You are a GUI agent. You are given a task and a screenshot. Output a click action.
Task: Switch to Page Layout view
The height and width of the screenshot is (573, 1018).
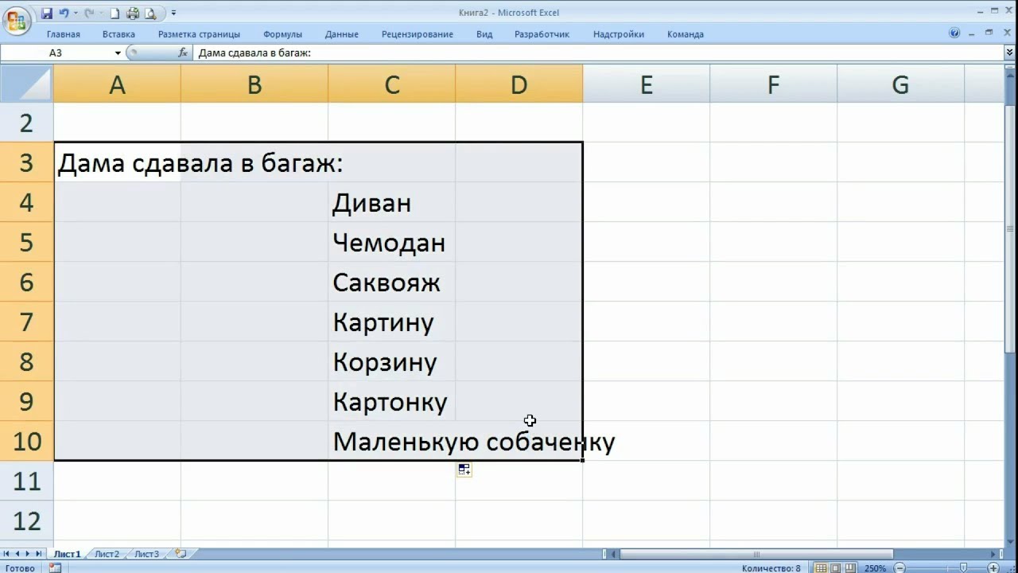tap(836, 568)
